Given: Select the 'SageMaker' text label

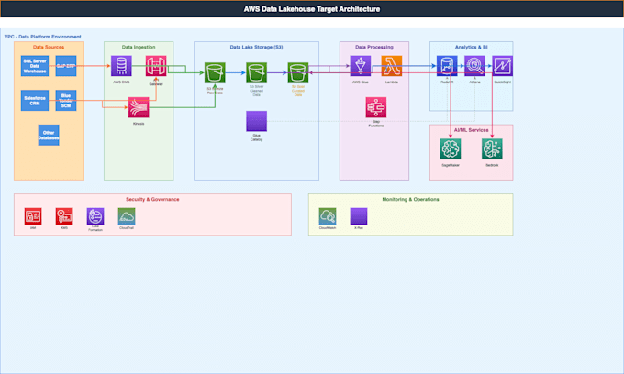Looking at the screenshot, I should tap(451, 165).
